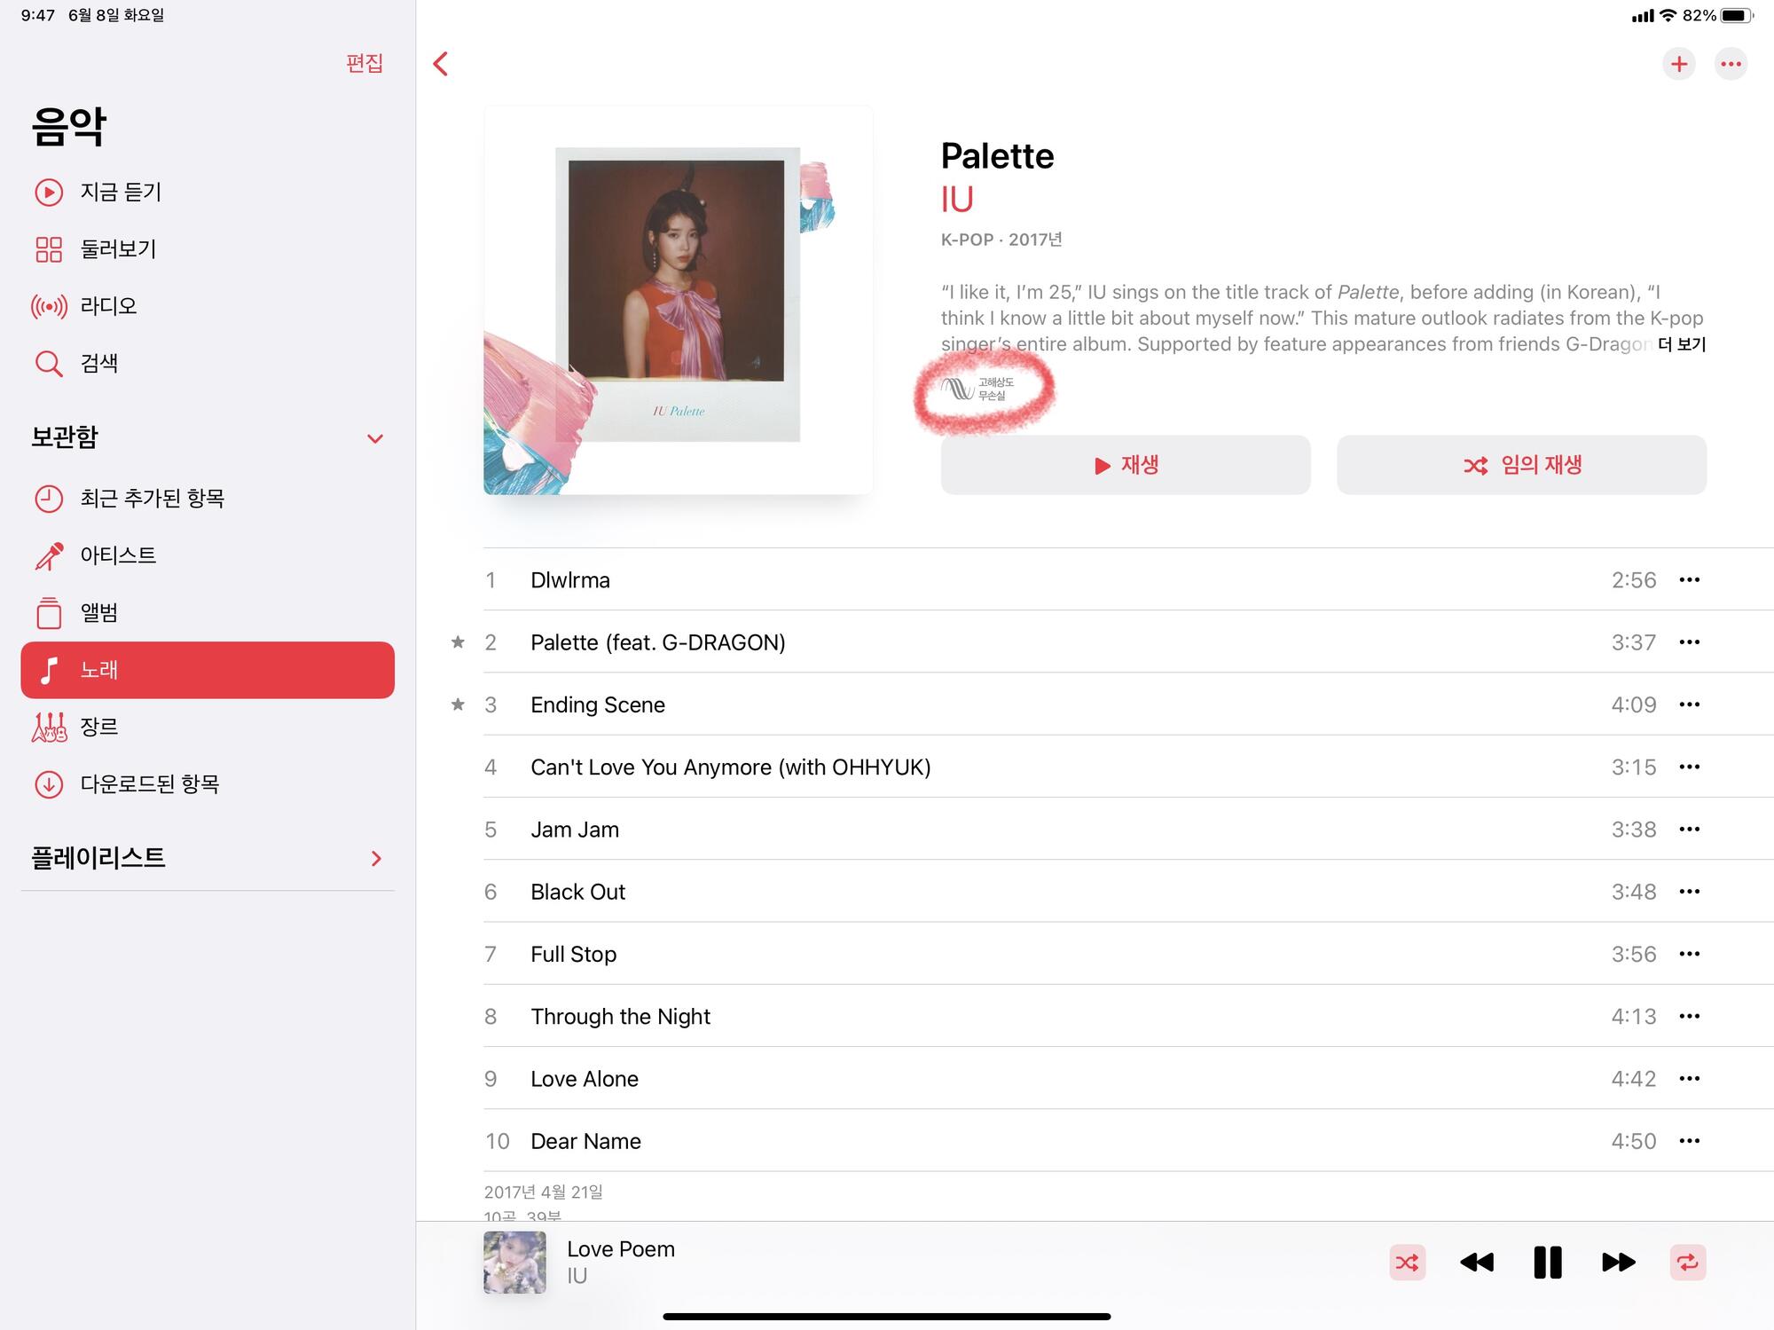Image resolution: width=1774 pixels, height=1330 pixels.
Task: Go to previous track in player bar
Action: [1477, 1262]
